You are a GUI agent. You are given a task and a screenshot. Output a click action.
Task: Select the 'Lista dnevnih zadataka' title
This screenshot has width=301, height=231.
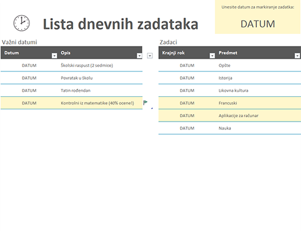(x=120, y=24)
